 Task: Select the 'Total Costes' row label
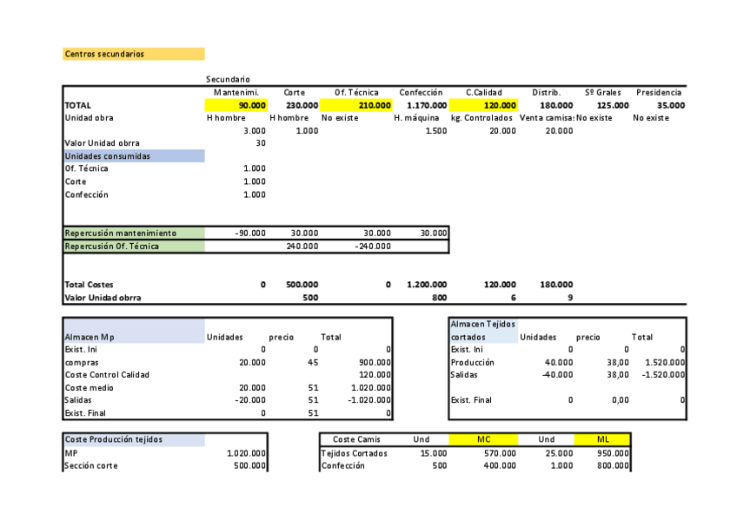[90, 284]
